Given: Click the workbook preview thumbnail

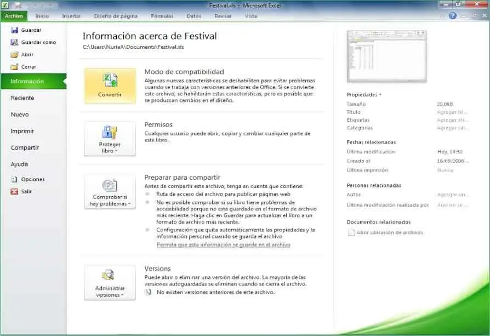Looking at the screenshot, I should [386, 56].
